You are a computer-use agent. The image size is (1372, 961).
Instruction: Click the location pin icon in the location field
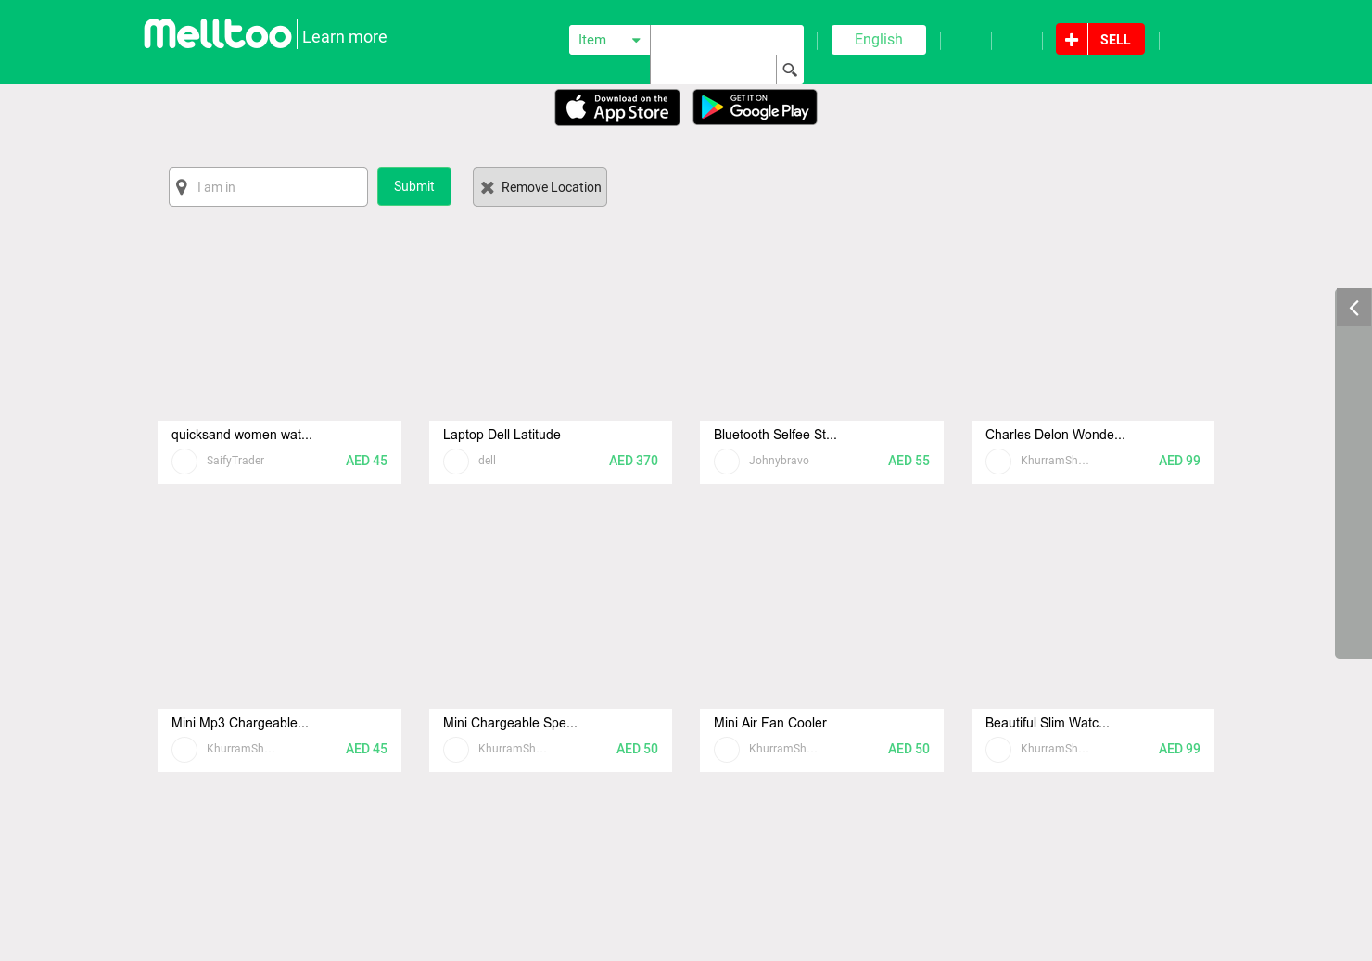[x=182, y=186]
